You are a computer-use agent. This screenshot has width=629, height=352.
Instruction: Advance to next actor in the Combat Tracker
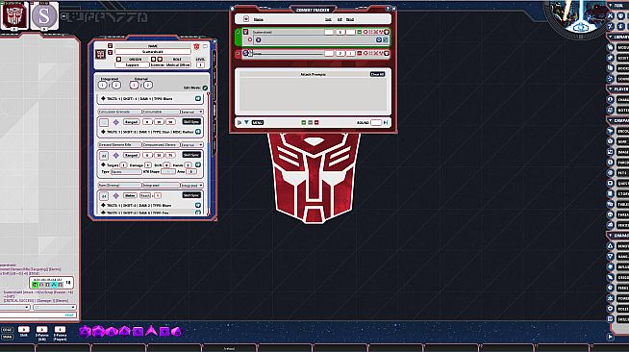(x=239, y=122)
